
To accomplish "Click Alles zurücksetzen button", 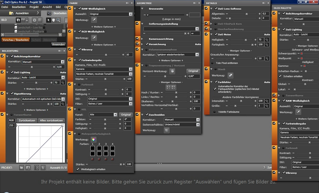I will tap(51, 120).
